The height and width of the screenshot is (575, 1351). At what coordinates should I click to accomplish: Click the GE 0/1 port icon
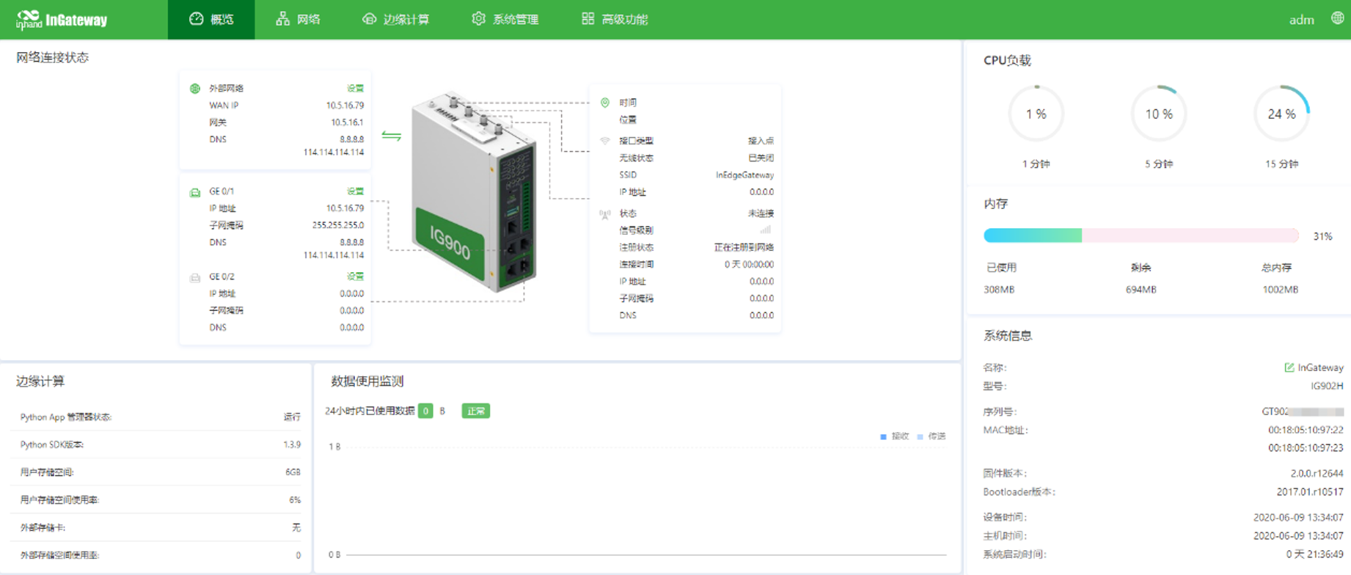click(195, 192)
